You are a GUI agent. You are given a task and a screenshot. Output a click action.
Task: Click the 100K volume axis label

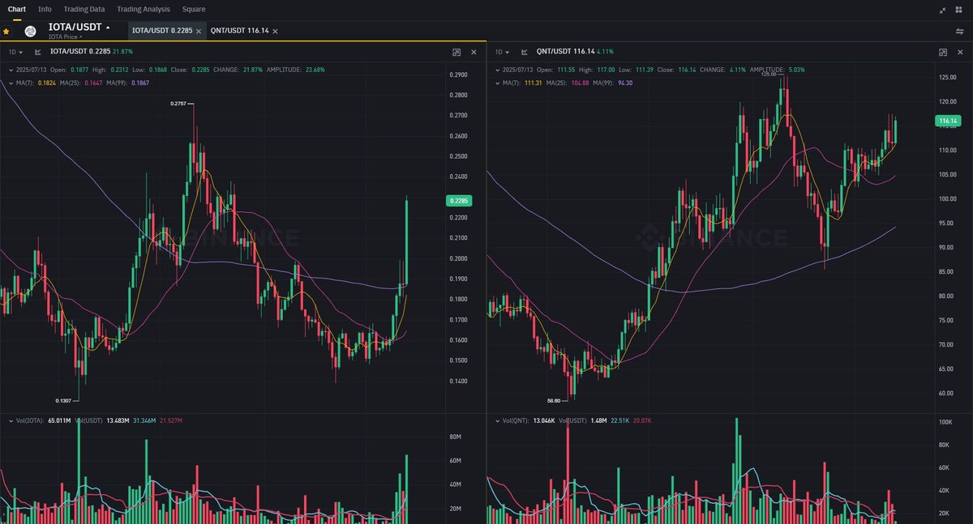(x=945, y=423)
